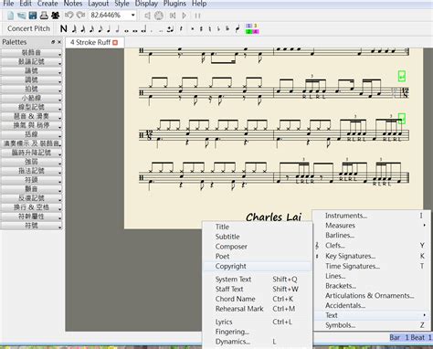The image size is (433, 349).
Task: Open the Create menu
Action: 48,4
